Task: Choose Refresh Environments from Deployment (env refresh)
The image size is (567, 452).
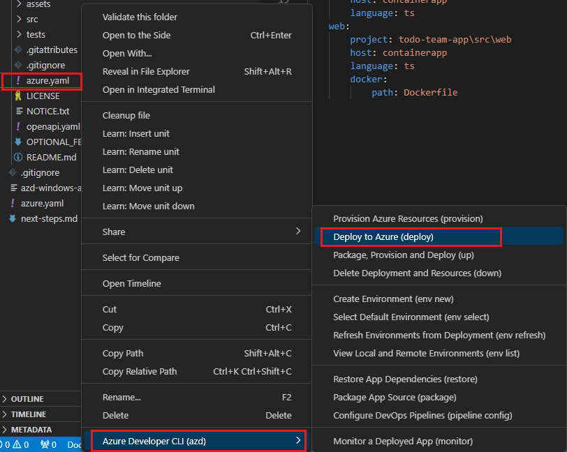Action: click(439, 336)
